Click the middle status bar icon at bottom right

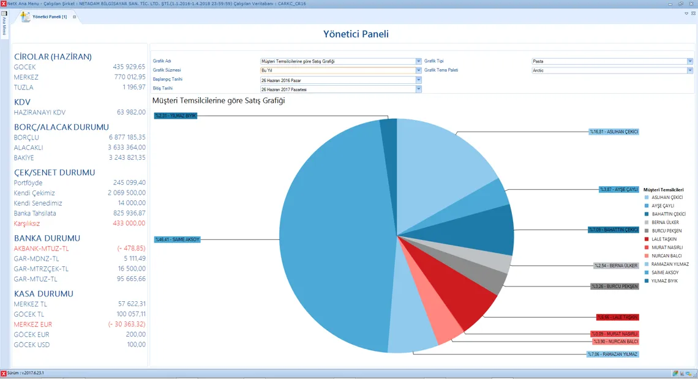(x=682, y=373)
